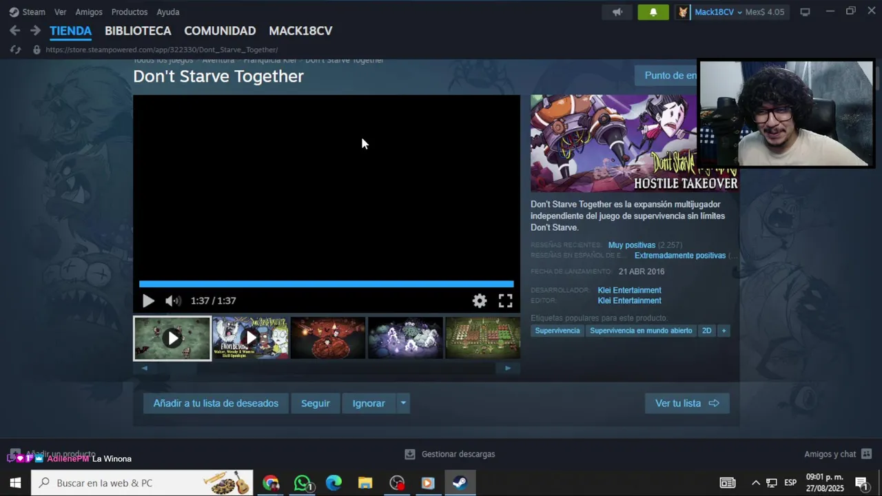Enter fullscreen video mode
This screenshot has height=496, width=882.
(x=505, y=300)
